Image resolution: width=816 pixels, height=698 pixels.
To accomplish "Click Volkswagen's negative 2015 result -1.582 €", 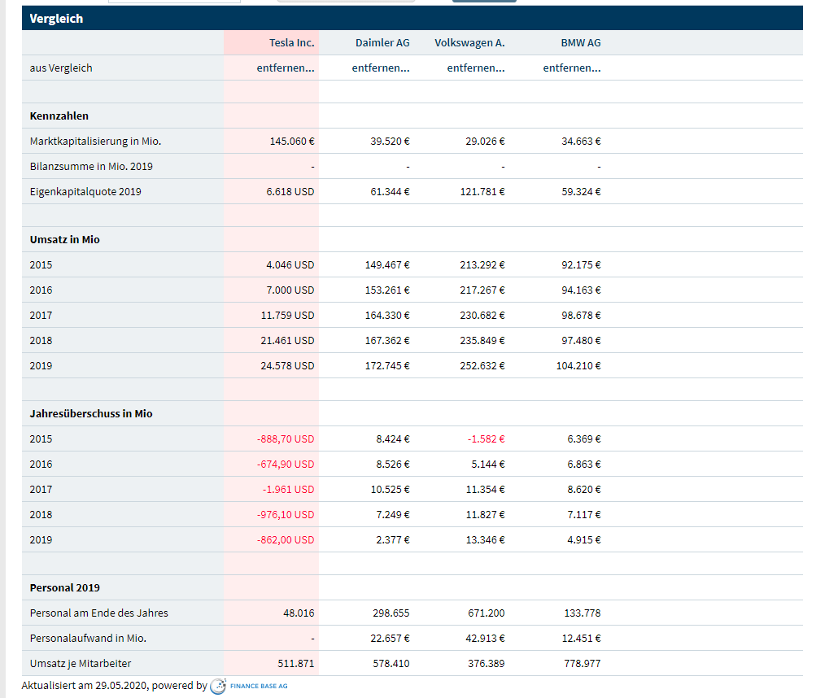I will click(x=486, y=439).
